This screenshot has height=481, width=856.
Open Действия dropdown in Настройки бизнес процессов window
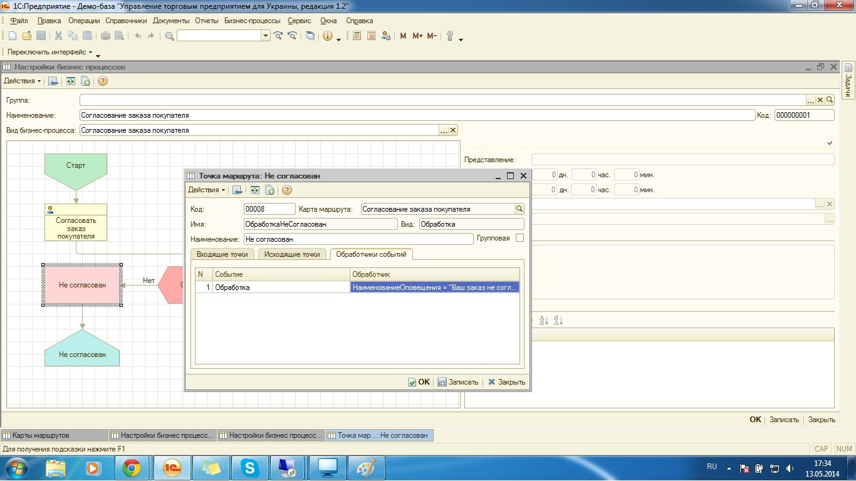23,81
